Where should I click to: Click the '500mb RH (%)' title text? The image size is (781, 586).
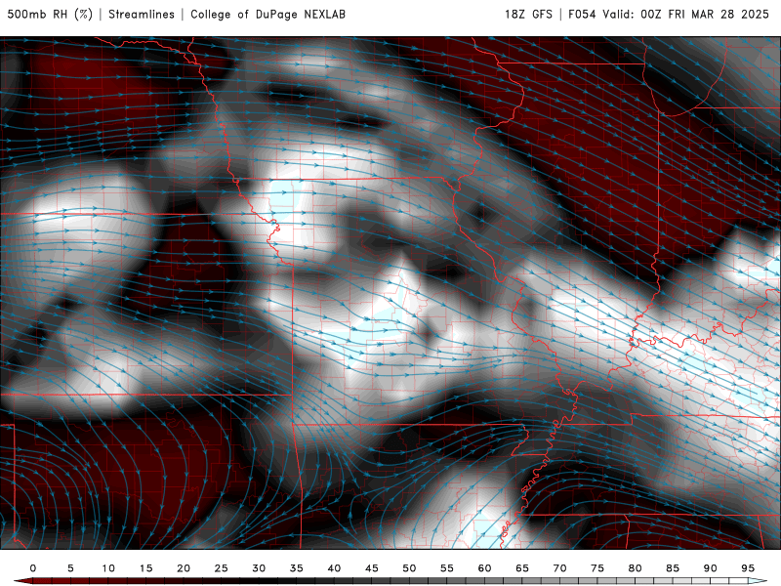pyautogui.click(x=50, y=14)
